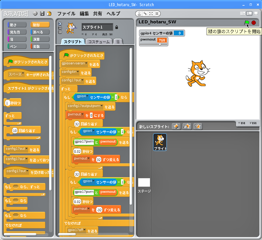Click the number field in the 1 秒待つ block
The image size is (262, 240).
(x=7, y=103)
